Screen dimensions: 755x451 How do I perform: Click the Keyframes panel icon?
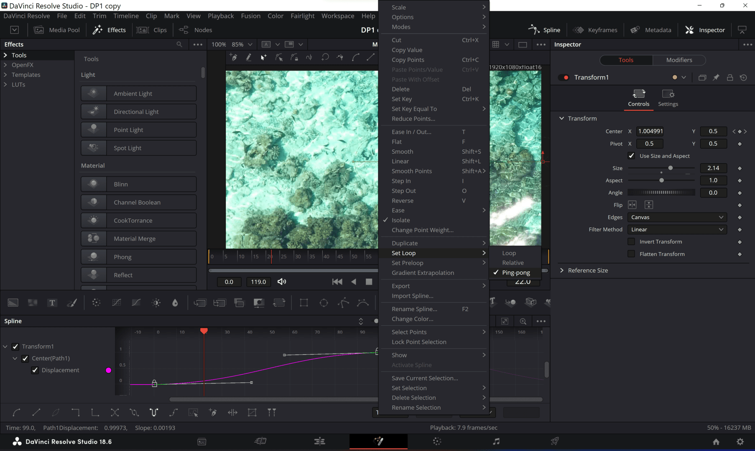[579, 30]
